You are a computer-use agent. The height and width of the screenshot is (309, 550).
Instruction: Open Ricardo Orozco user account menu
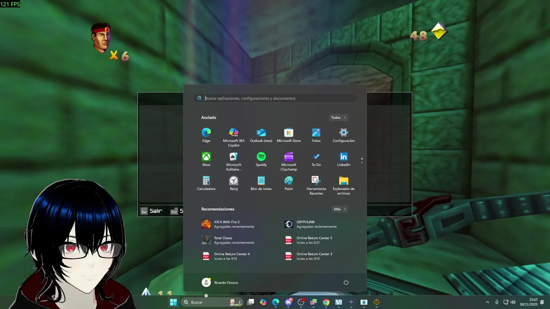point(220,282)
